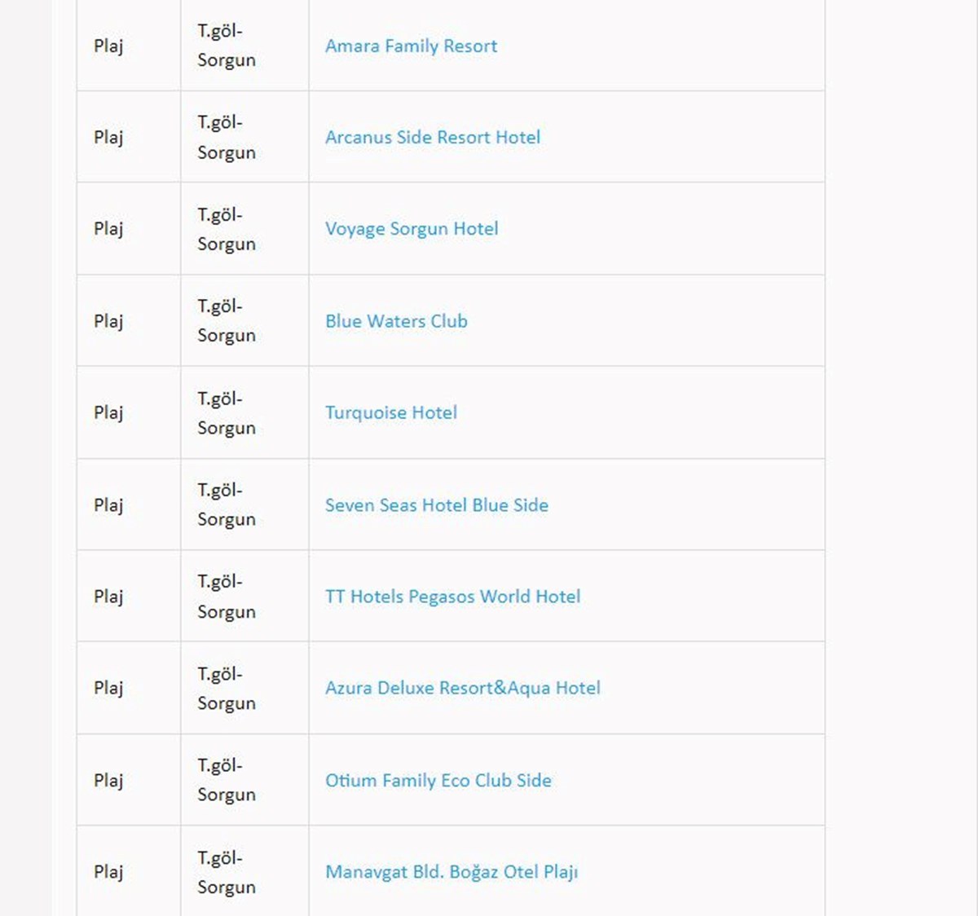Image resolution: width=978 pixels, height=916 pixels.
Task: Click T.göl-Sorgun cell in Voyage Sorgun Hotel row
Action: pyautogui.click(x=244, y=229)
